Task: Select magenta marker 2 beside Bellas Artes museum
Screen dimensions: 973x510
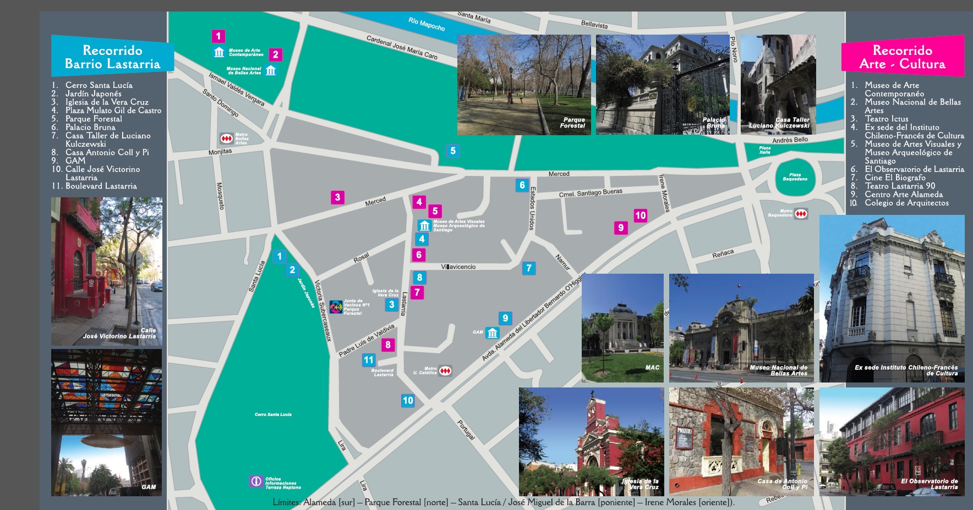Action: pyautogui.click(x=276, y=54)
